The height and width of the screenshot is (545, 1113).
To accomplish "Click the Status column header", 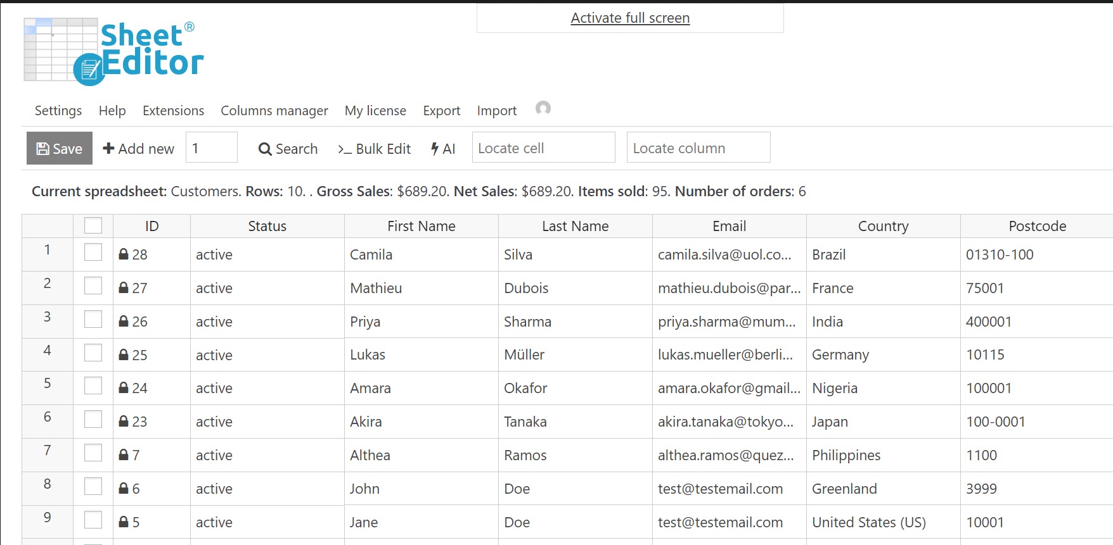I will click(x=267, y=226).
